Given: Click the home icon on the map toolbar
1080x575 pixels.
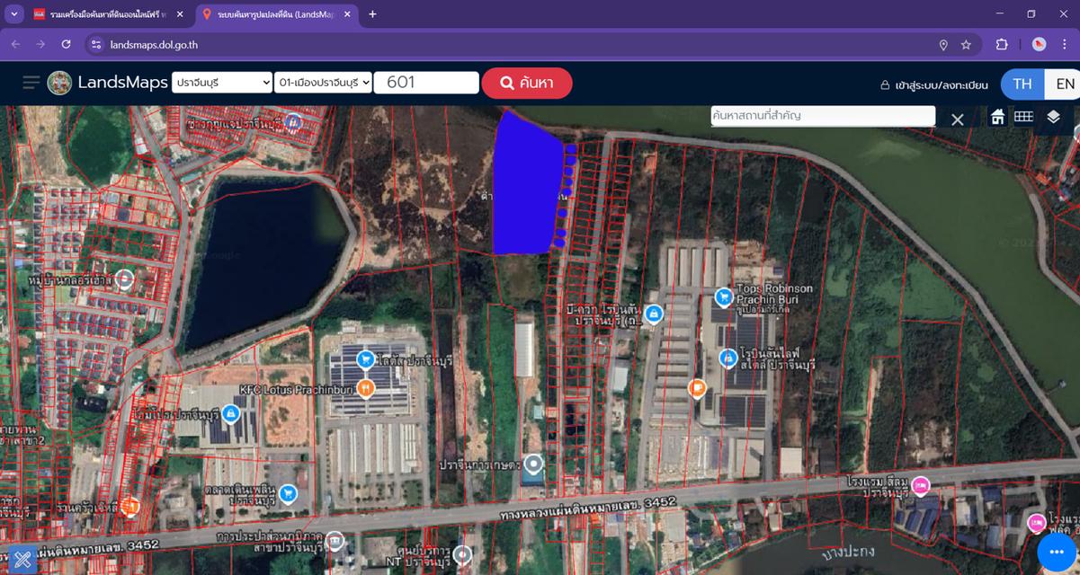Looking at the screenshot, I should click(997, 117).
